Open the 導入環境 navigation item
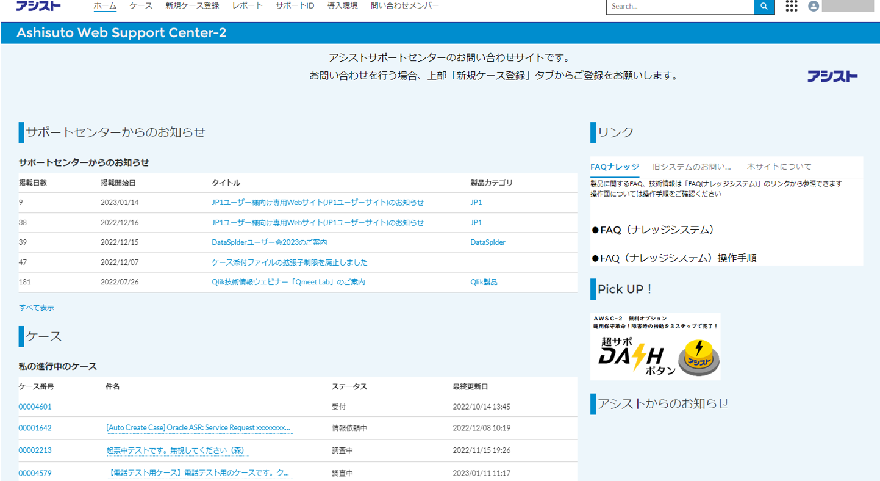The image size is (880, 481). pyautogui.click(x=342, y=6)
